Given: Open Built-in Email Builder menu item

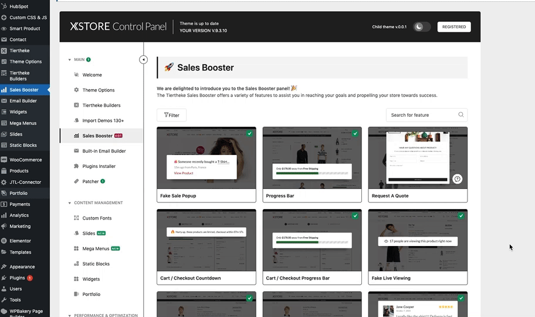Looking at the screenshot, I should tap(104, 151).
